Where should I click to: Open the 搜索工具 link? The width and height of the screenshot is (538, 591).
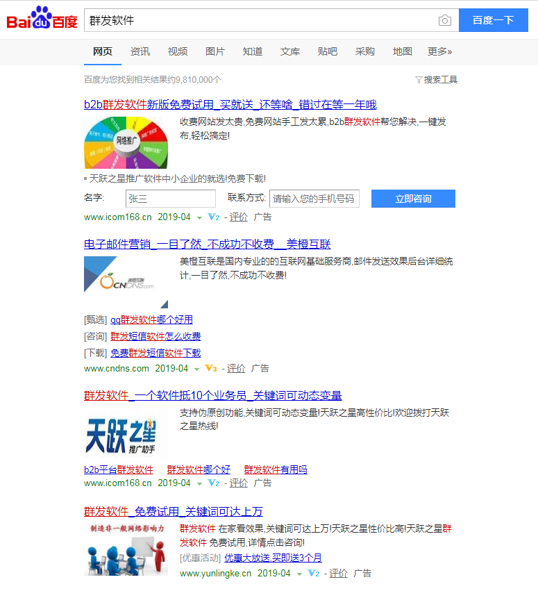(x=440, y=80)
